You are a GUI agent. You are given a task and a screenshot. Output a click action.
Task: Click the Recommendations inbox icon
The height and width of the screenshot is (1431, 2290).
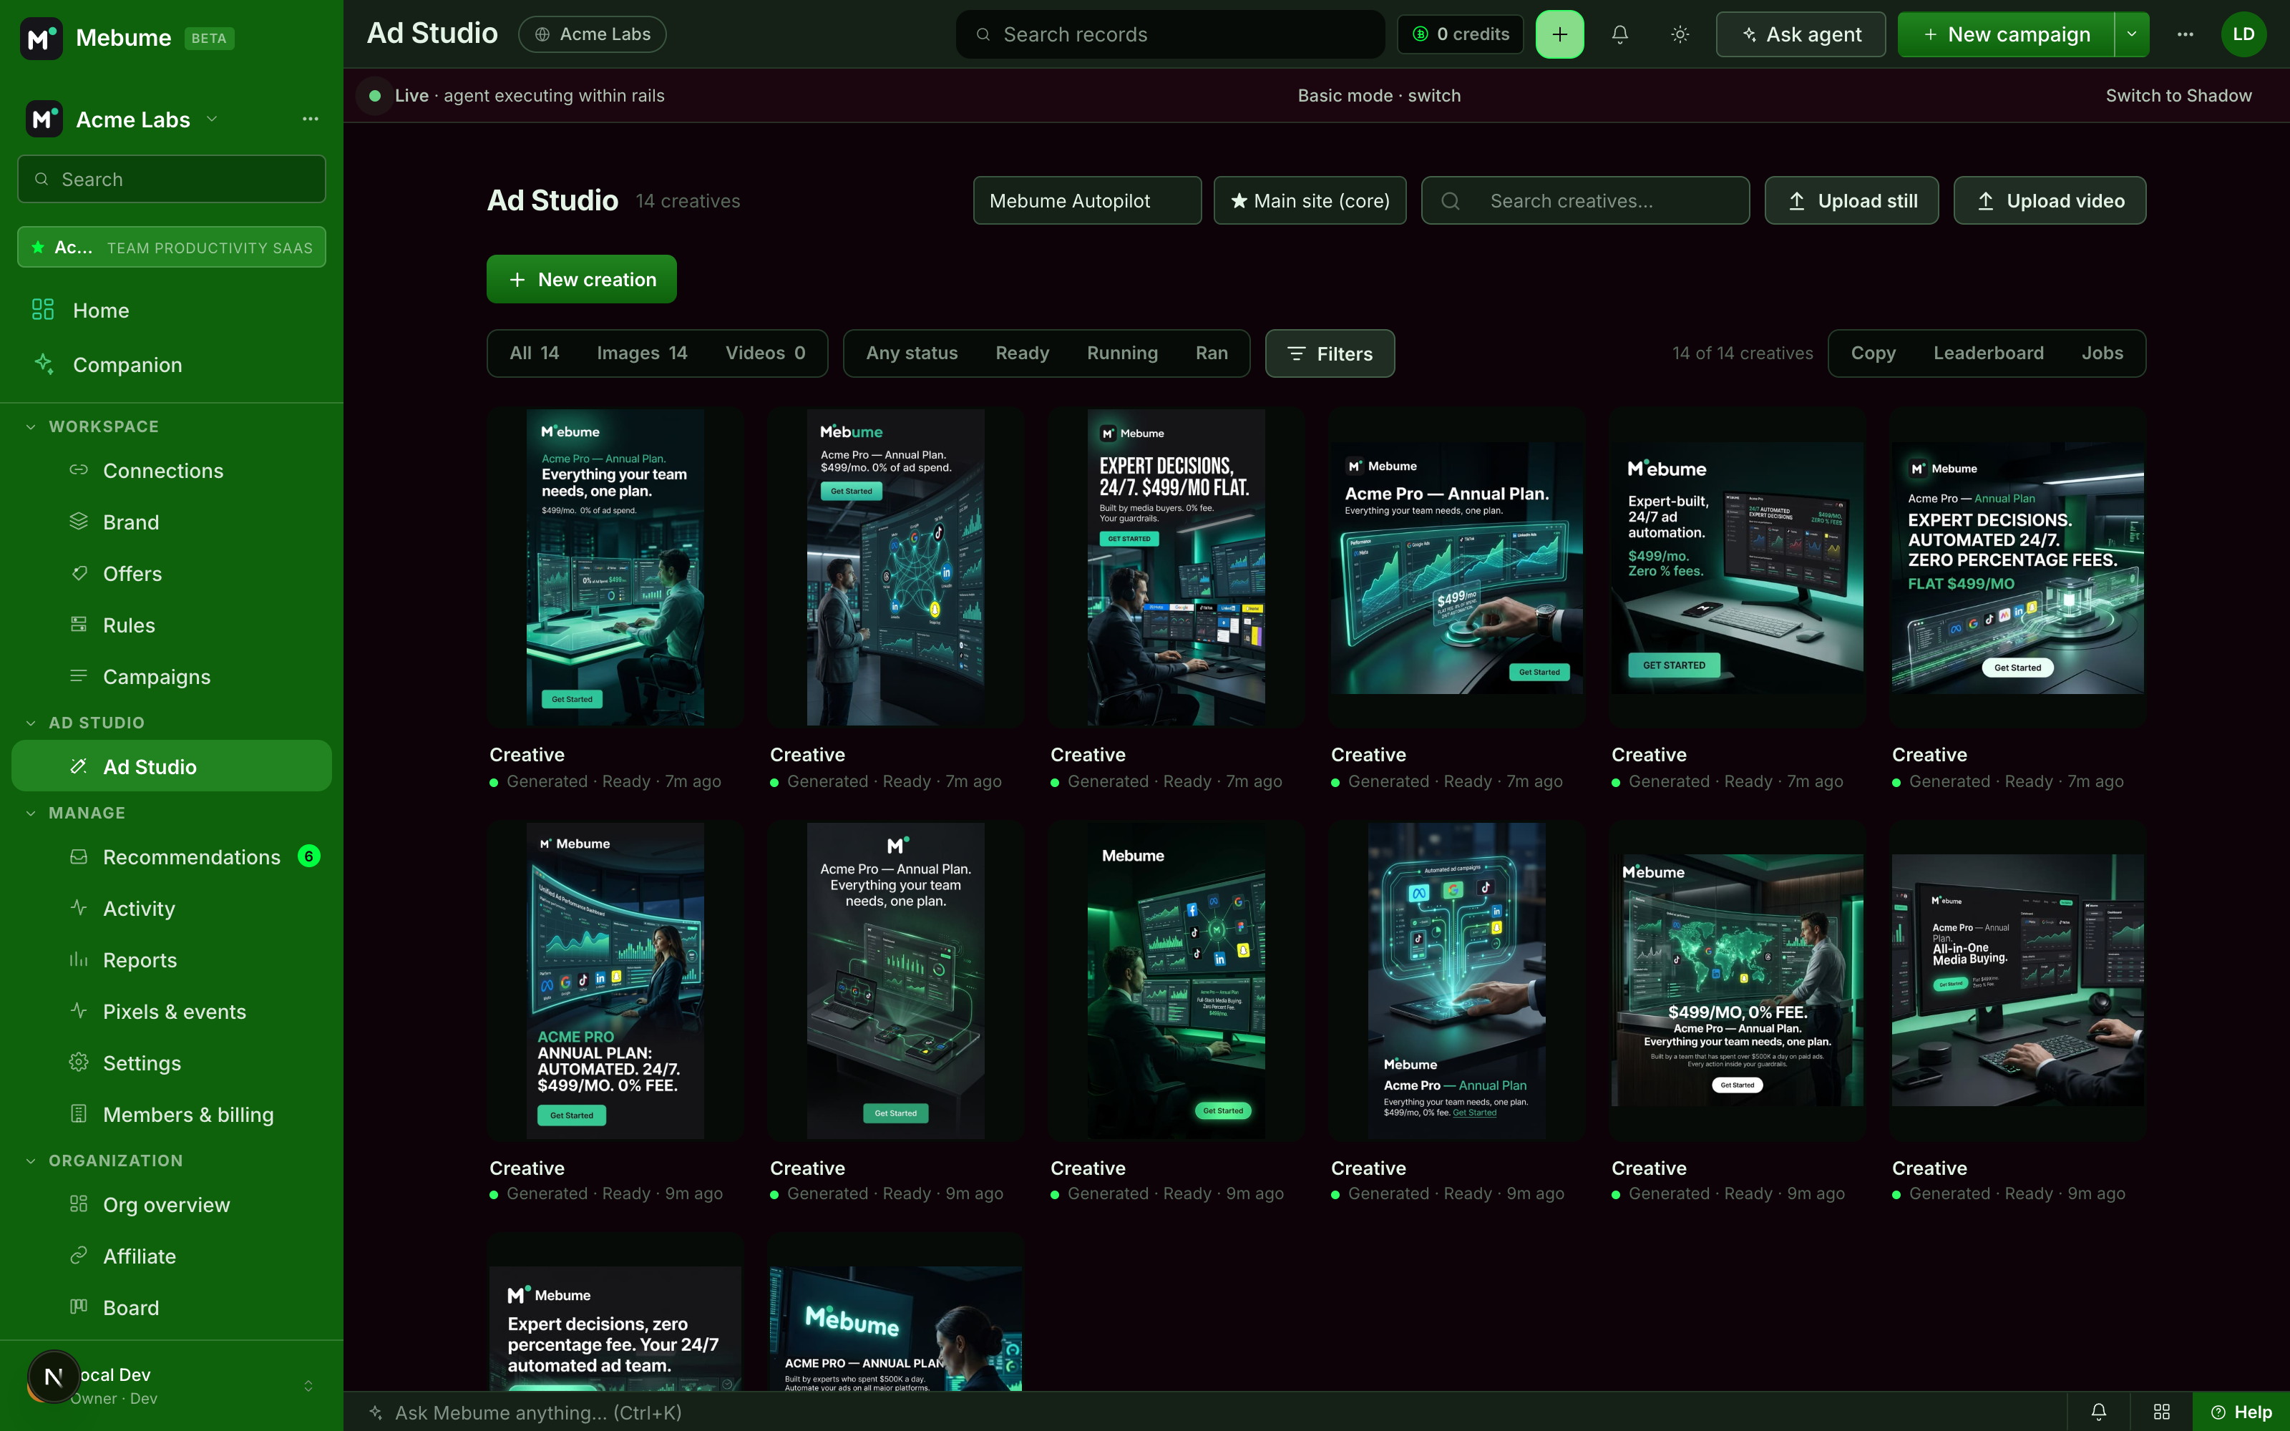tap(79, 856)
